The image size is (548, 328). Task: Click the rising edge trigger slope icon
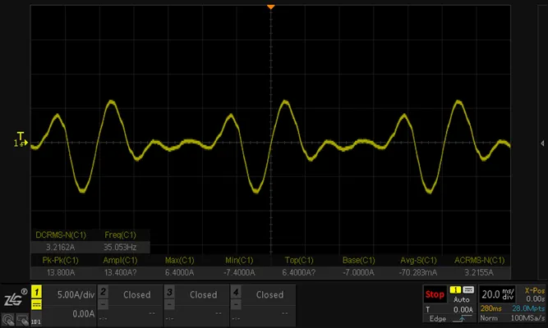[463, 318]
